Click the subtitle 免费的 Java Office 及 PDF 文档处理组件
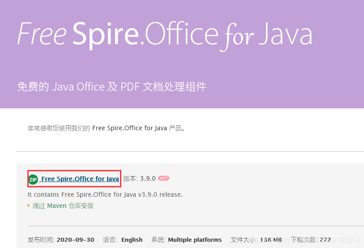This screenshot has height=248, width=364. pyautogui.click(x=111, y=87)
